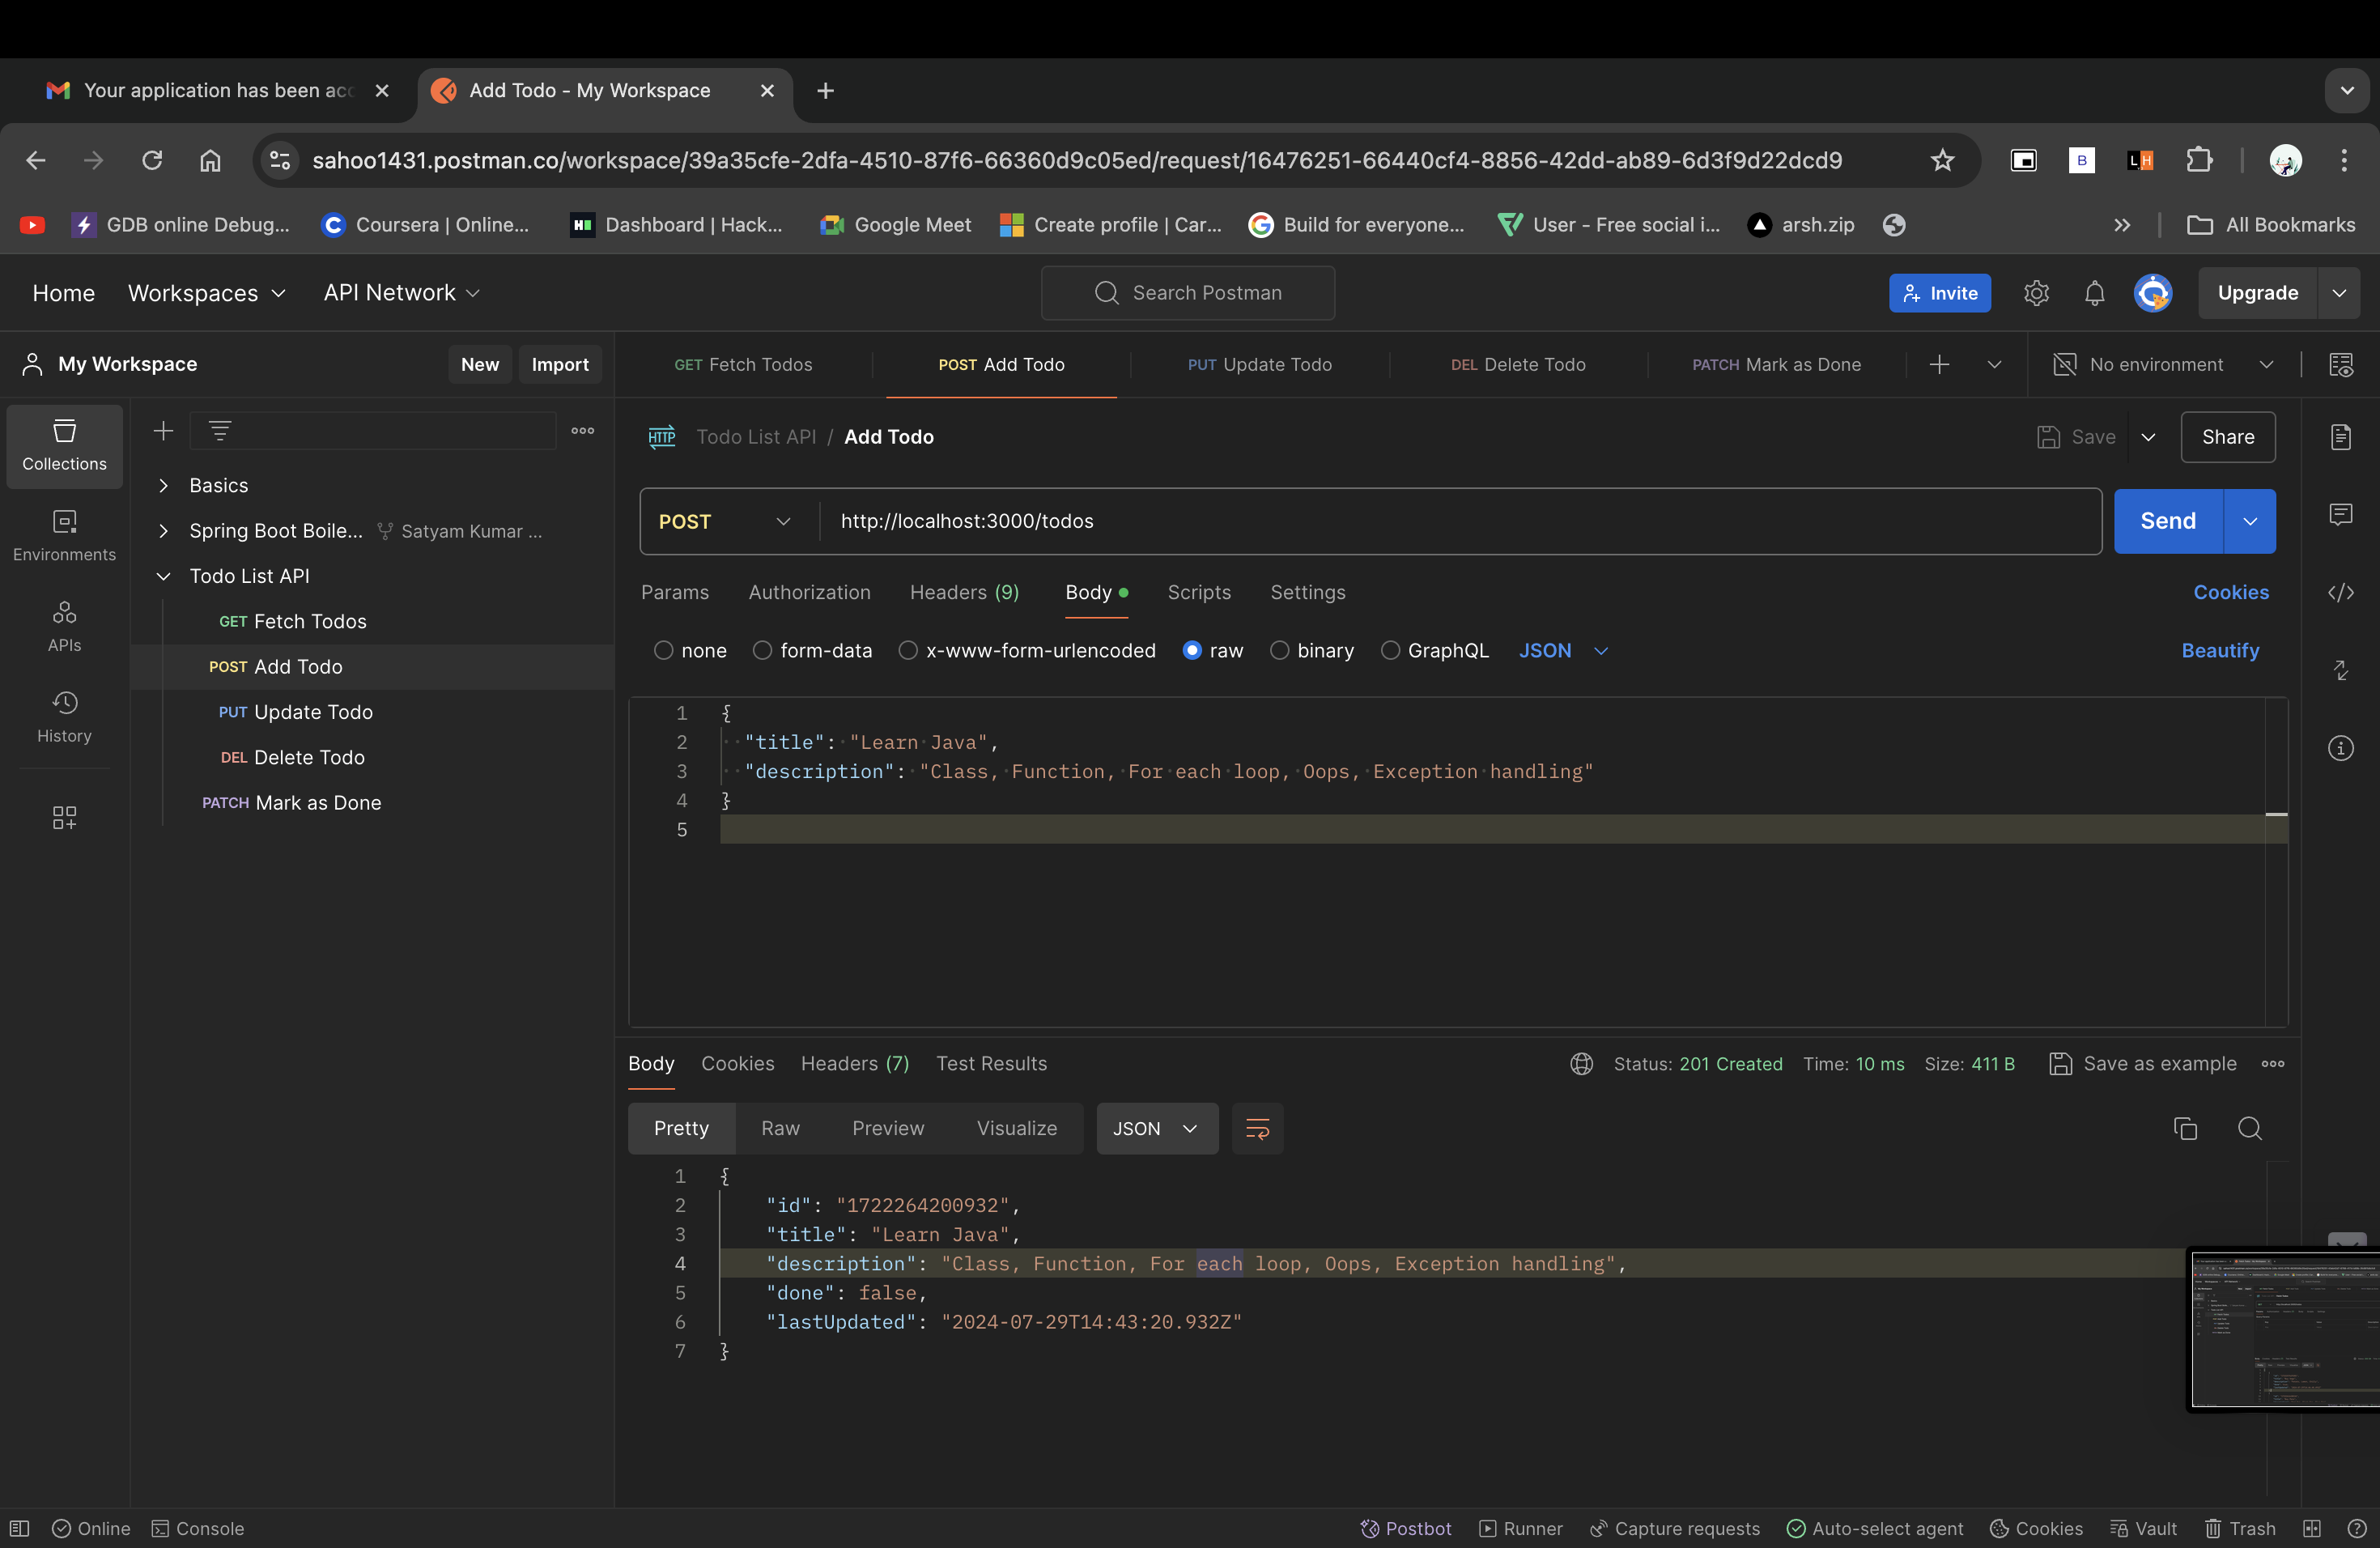Open the History sidebar panel
The image size is (2380, 1548).
64,717
